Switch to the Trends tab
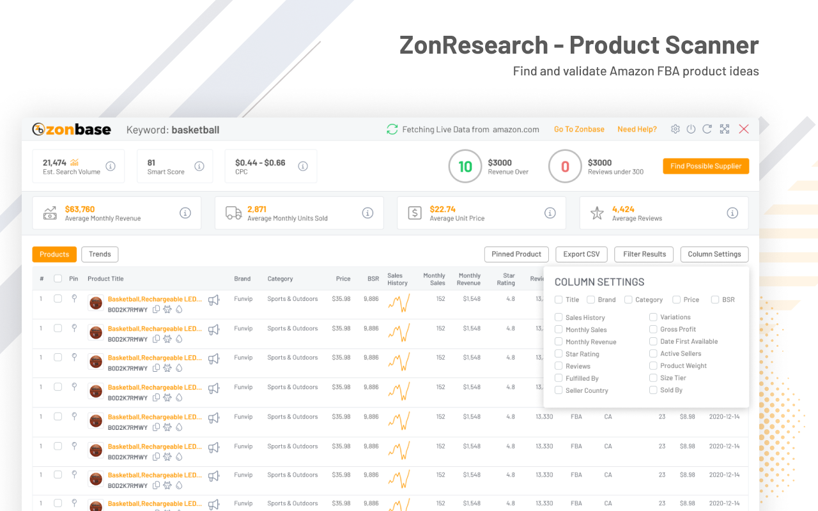 point(100,254)
